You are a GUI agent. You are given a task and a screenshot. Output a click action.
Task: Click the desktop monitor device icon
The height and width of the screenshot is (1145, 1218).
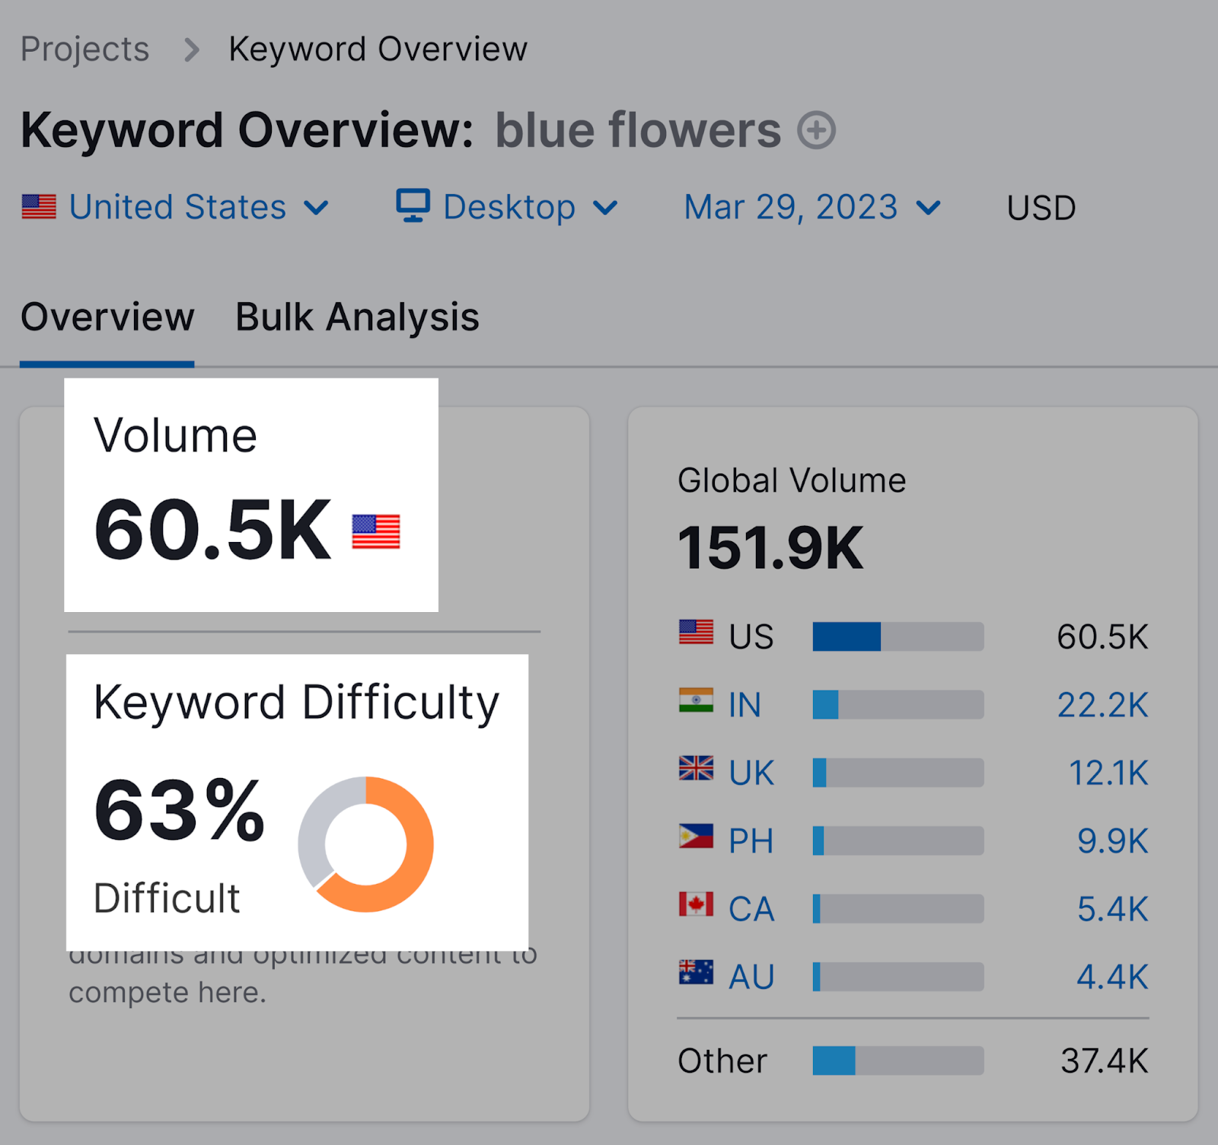[x=412, y=206]
